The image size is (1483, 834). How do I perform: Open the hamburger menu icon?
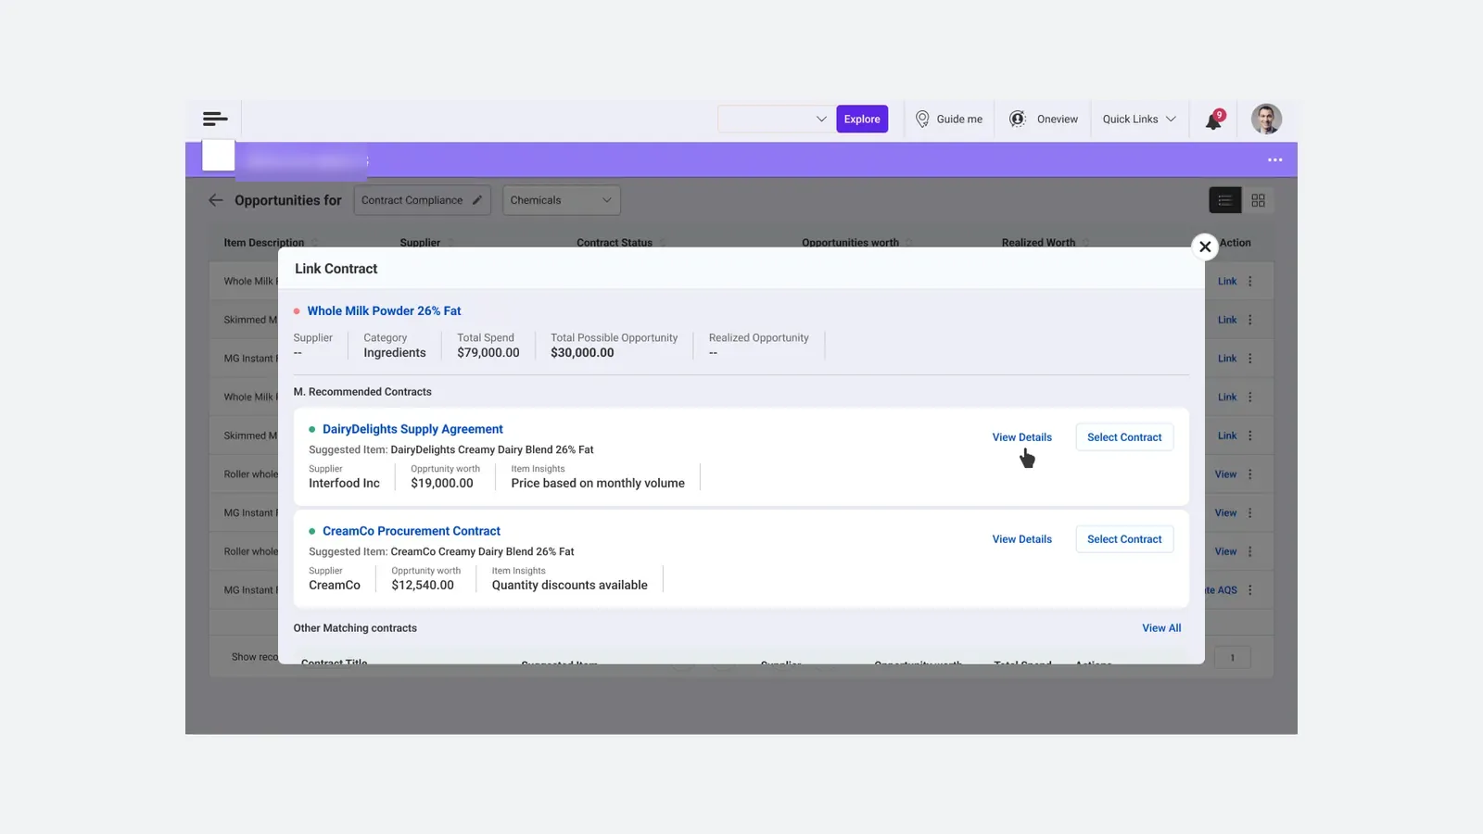[x=215, y=119]
